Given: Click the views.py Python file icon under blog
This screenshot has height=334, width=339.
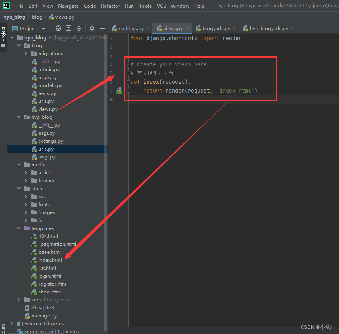Looking at the screenshot, I should coord(34,109).
